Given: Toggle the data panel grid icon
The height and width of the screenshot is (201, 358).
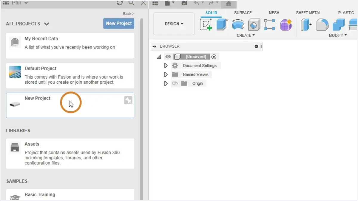Looking at the screenshot, I should [x=155, y=3].
